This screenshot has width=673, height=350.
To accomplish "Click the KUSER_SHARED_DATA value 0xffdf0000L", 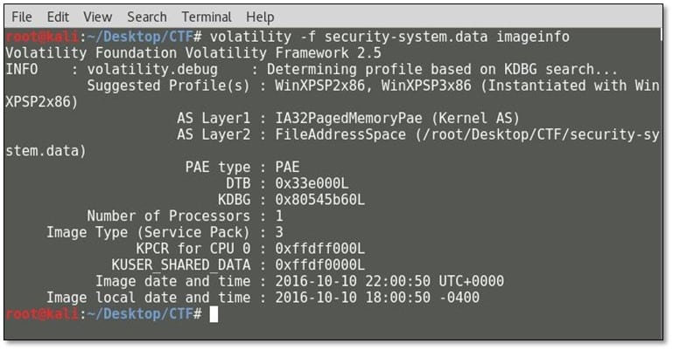I will point(319,264).
